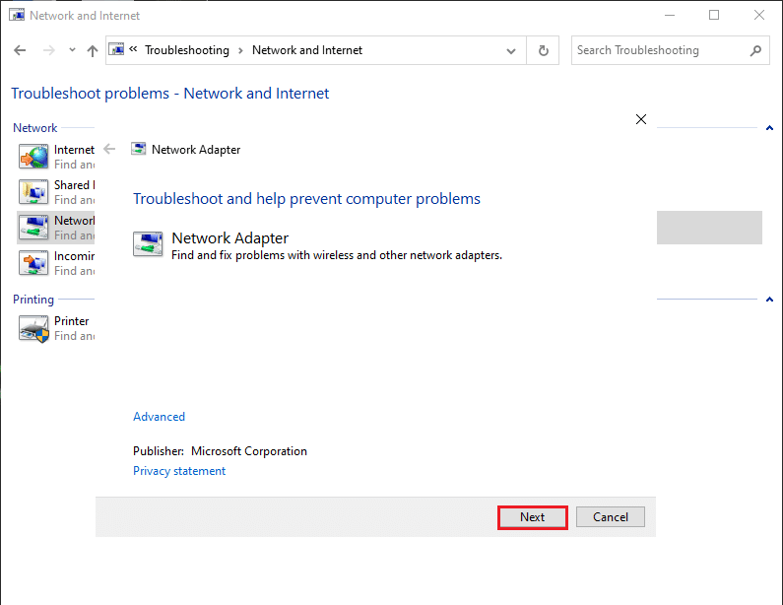The image size is (783, 605).
Task: Close the Network Adapter wizard dialog
Action: point(641,119)
